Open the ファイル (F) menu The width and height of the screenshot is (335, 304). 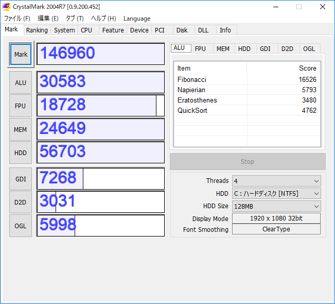[x=17, y=19]
